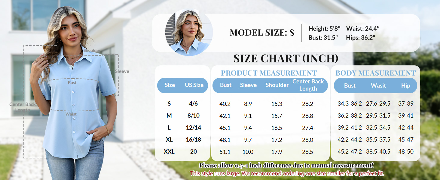The image size is (440, 180).
Task: Click the "Waist" annotation on the shirt
Action: coord(71,114)
